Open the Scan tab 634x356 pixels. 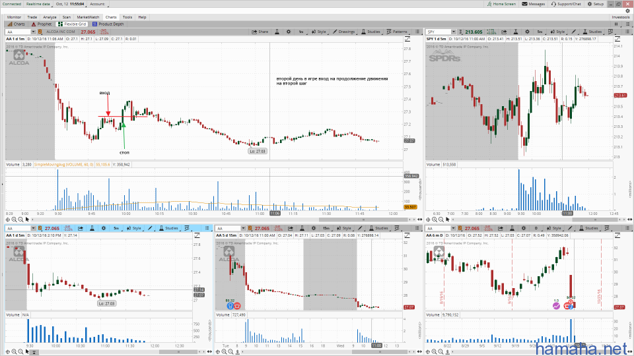click(66, 17)
